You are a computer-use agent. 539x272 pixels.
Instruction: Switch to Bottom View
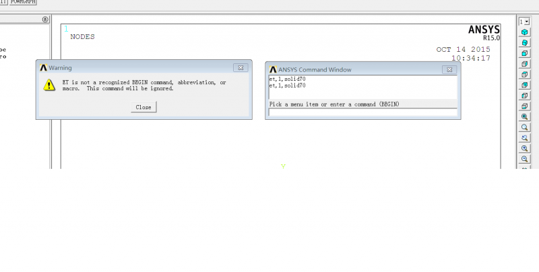[x=525, y=106]
